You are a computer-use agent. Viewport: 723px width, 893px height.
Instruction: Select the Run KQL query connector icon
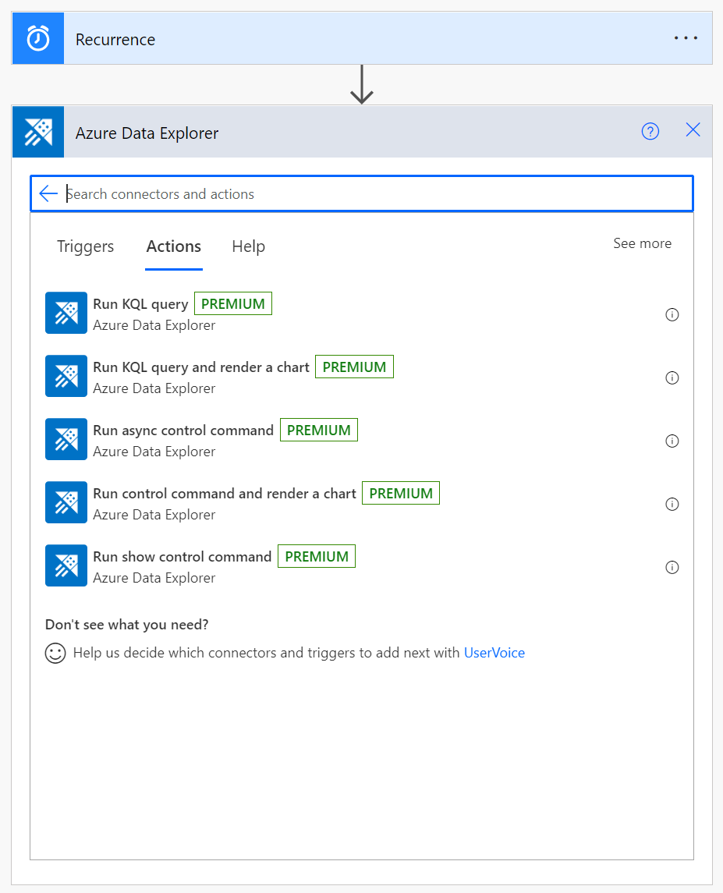(x=66, y=312)
